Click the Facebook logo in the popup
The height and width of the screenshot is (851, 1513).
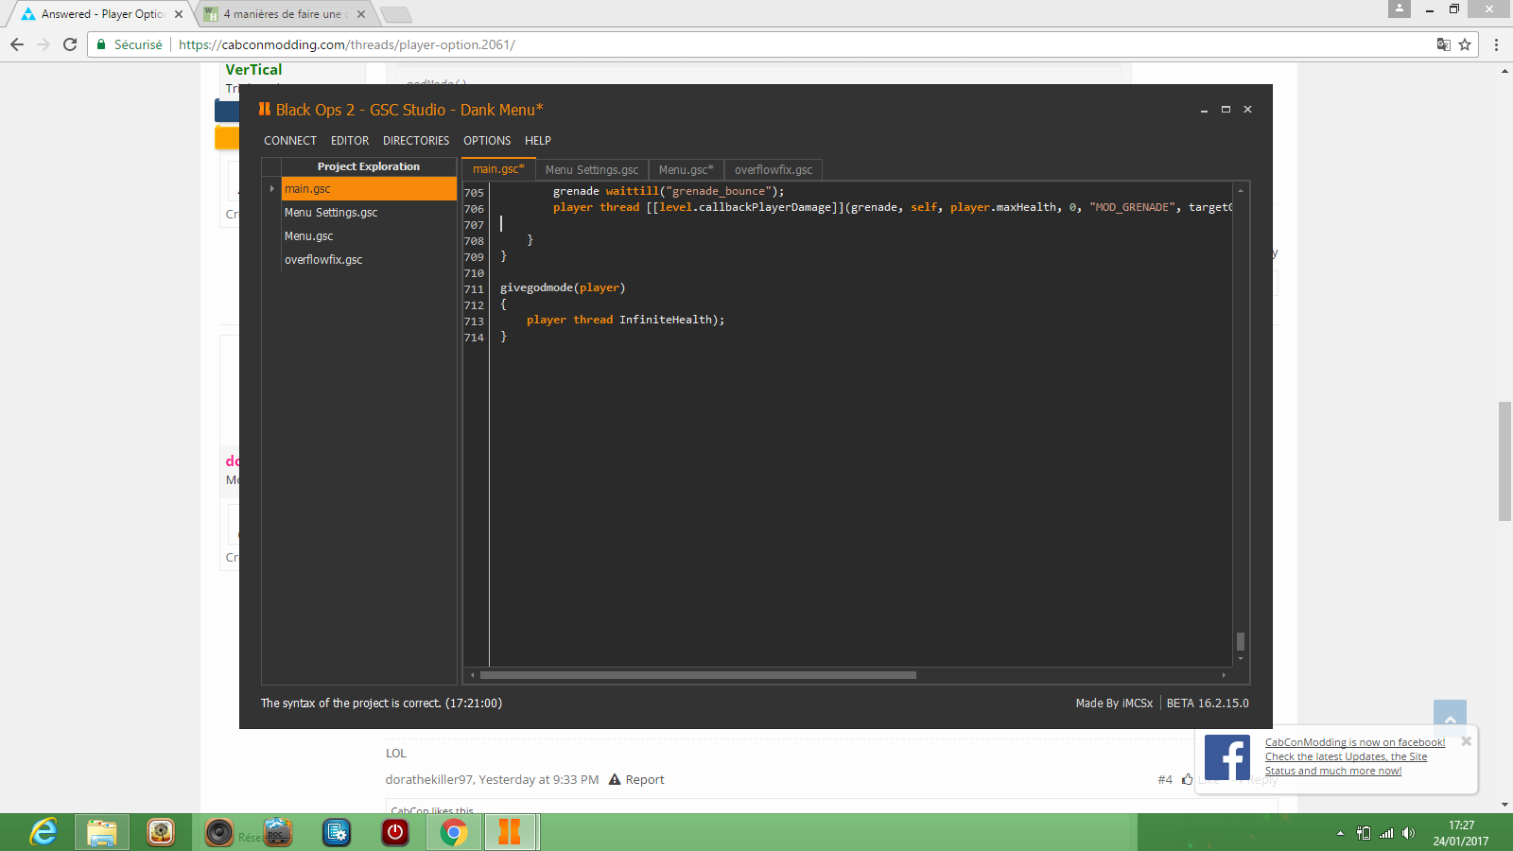coord(1227,757)
